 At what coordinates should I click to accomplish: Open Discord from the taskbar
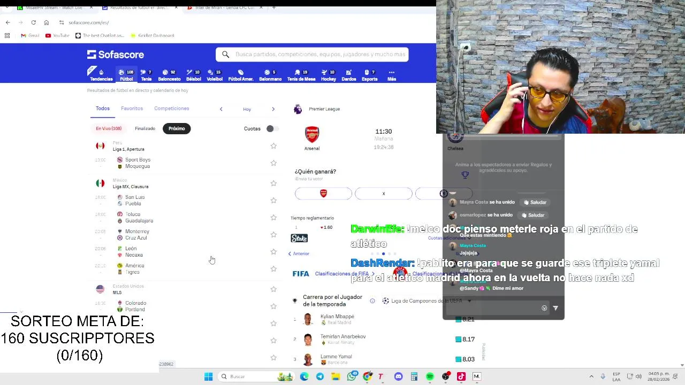398,376
